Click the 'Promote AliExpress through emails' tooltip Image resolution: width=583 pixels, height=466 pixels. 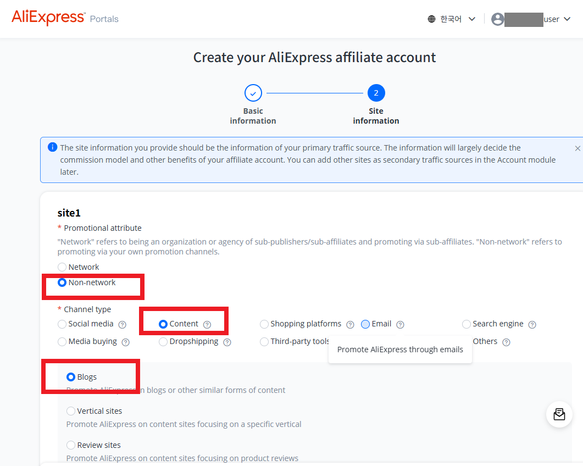[400, 349]
